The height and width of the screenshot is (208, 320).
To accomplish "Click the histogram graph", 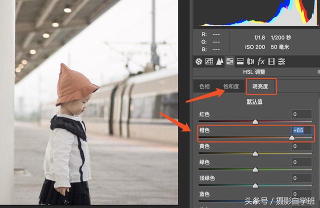I will [x=256, y=13].
